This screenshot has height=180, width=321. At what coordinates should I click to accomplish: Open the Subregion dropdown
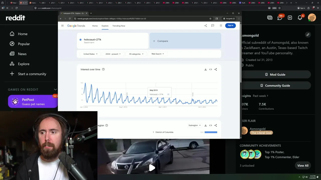click(x=194, y=125)
